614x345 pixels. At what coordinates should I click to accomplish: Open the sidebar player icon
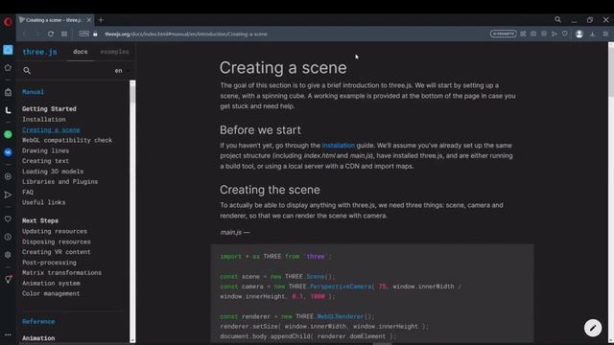8,176
